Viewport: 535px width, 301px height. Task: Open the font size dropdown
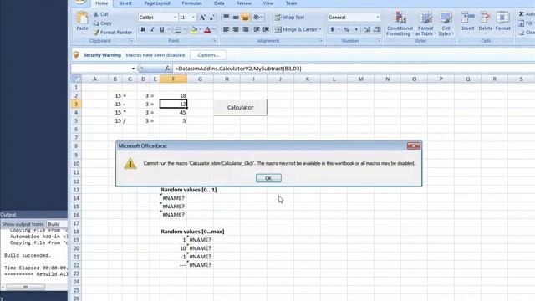[x=193, y=18]
